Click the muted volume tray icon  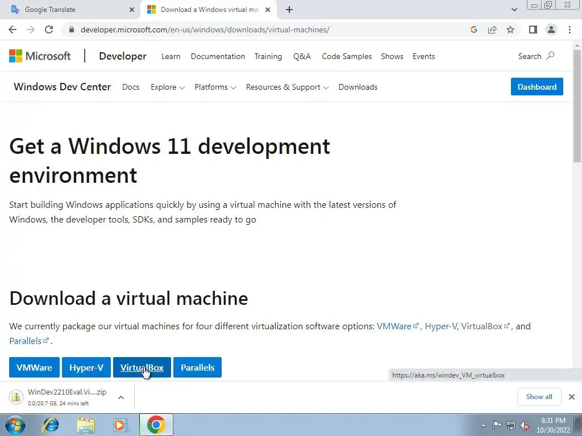click(x=525, y=425)
